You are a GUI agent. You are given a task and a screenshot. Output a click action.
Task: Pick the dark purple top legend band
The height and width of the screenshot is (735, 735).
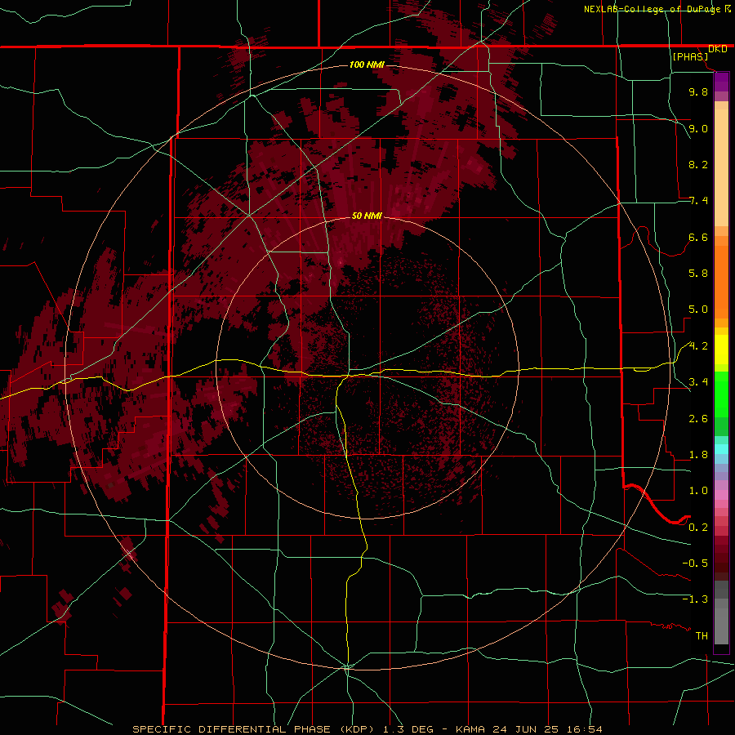click(721, 82)
